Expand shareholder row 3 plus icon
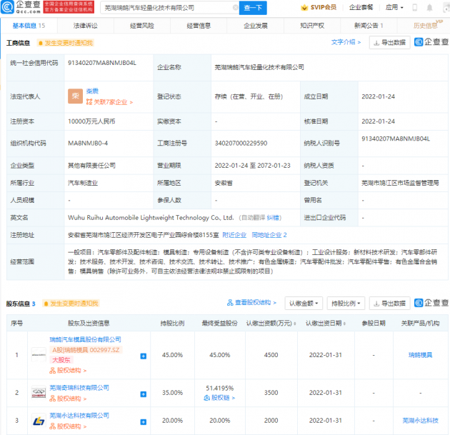450x435 pixels. [144, 422]
